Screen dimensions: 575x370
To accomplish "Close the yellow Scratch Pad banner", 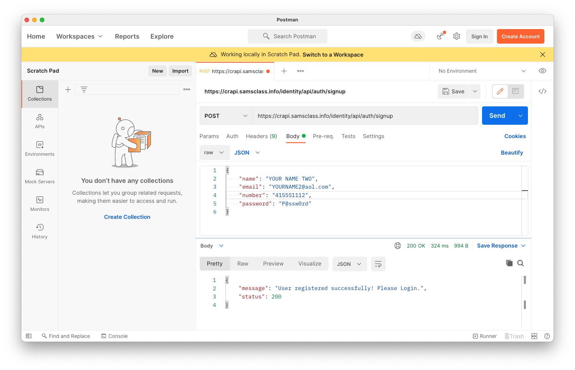I will click(542, 55).
